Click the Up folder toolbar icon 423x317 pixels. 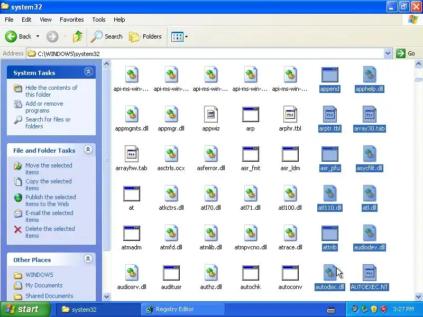78,36
